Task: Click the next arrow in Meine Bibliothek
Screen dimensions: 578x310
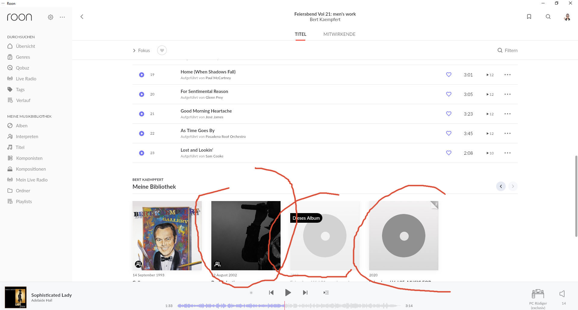Action: pos(513,186)
